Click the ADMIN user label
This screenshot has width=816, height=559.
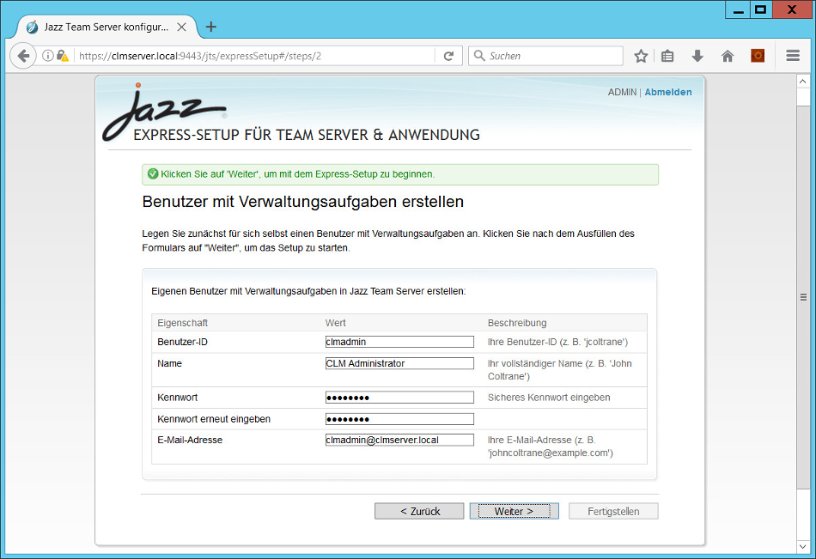click(622, 92)
